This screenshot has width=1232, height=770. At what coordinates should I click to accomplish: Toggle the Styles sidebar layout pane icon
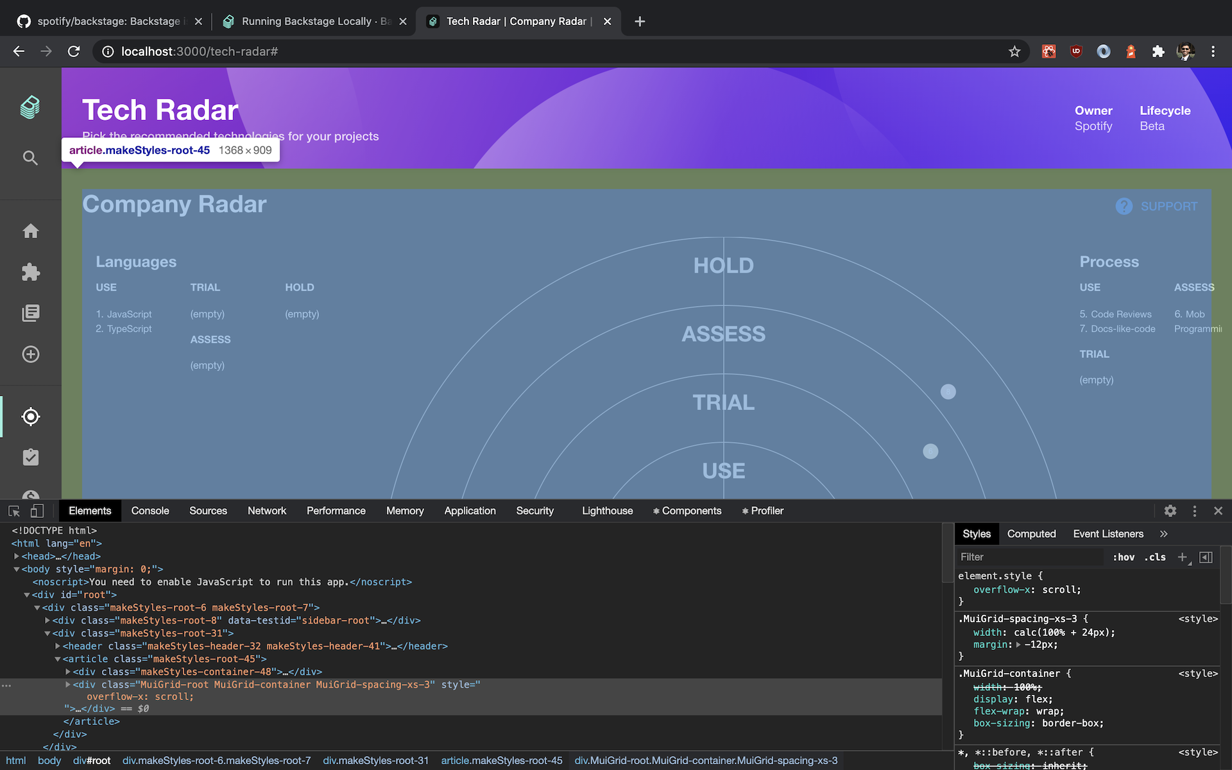click(1206, 557)
